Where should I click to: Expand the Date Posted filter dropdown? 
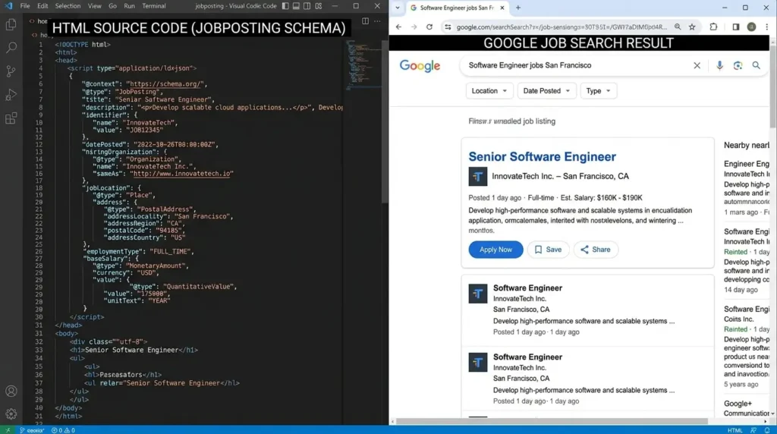coord(546,91)
